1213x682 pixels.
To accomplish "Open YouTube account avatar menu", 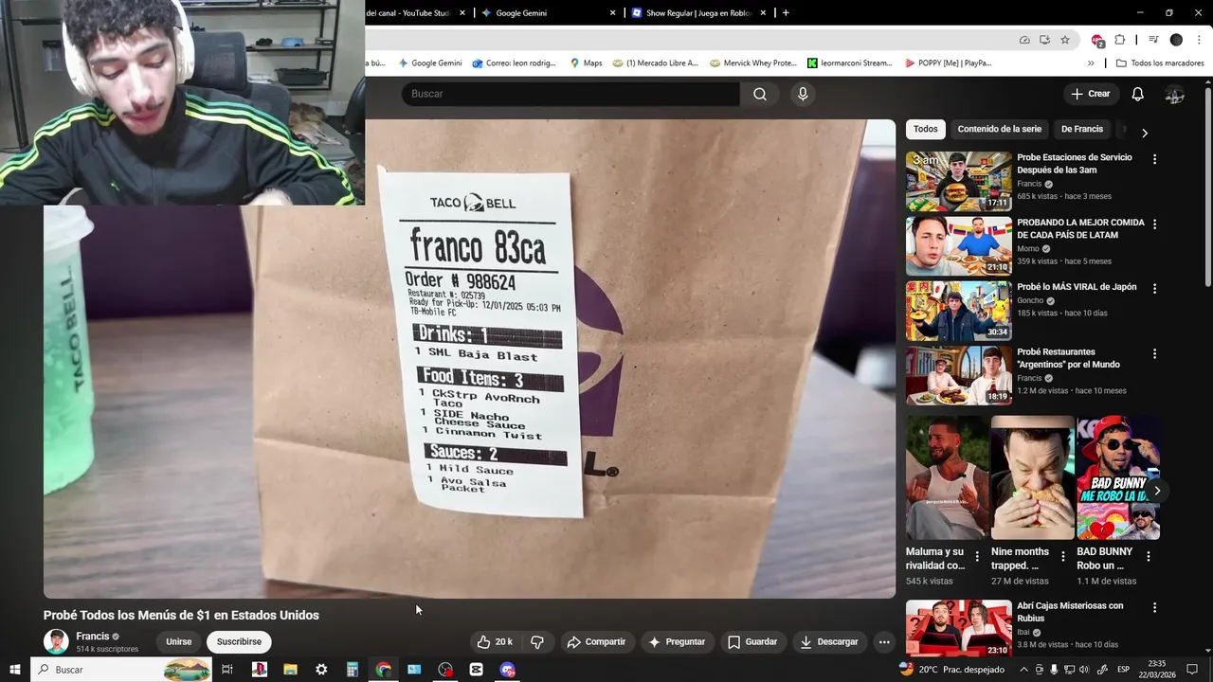I will [x=1175, y=94].
